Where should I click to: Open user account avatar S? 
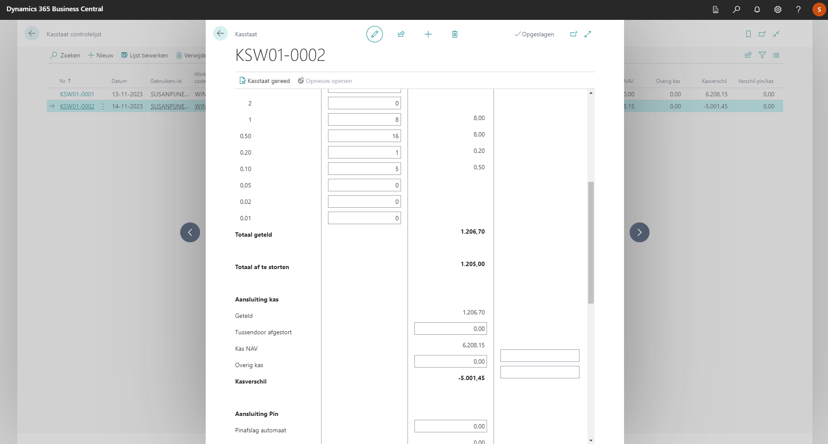point(819,10)
